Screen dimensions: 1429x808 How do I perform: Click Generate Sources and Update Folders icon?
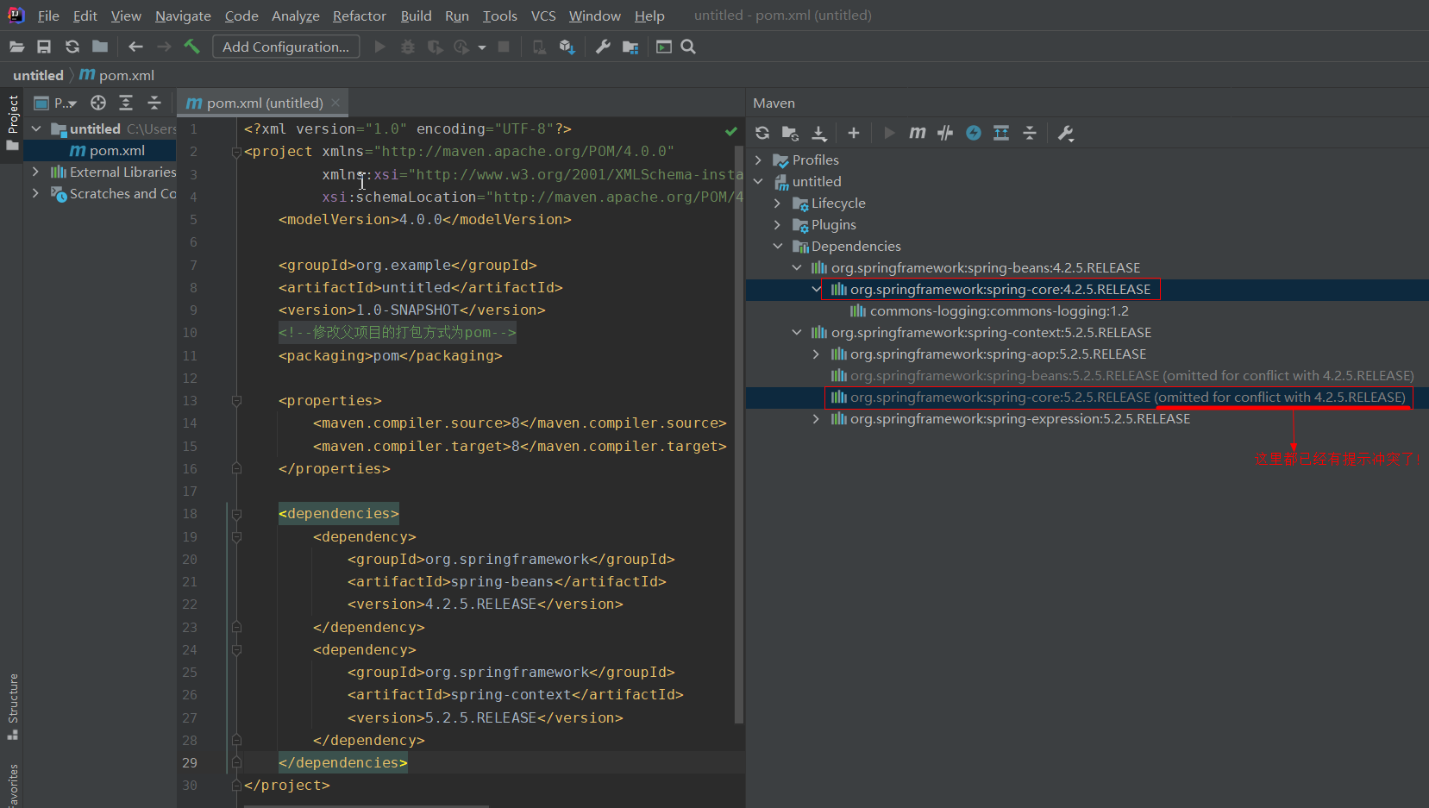(790, 133)
